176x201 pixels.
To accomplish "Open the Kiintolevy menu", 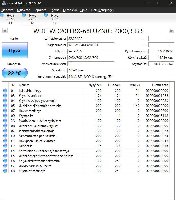I will pyautogui.click(x=70, y=10).
